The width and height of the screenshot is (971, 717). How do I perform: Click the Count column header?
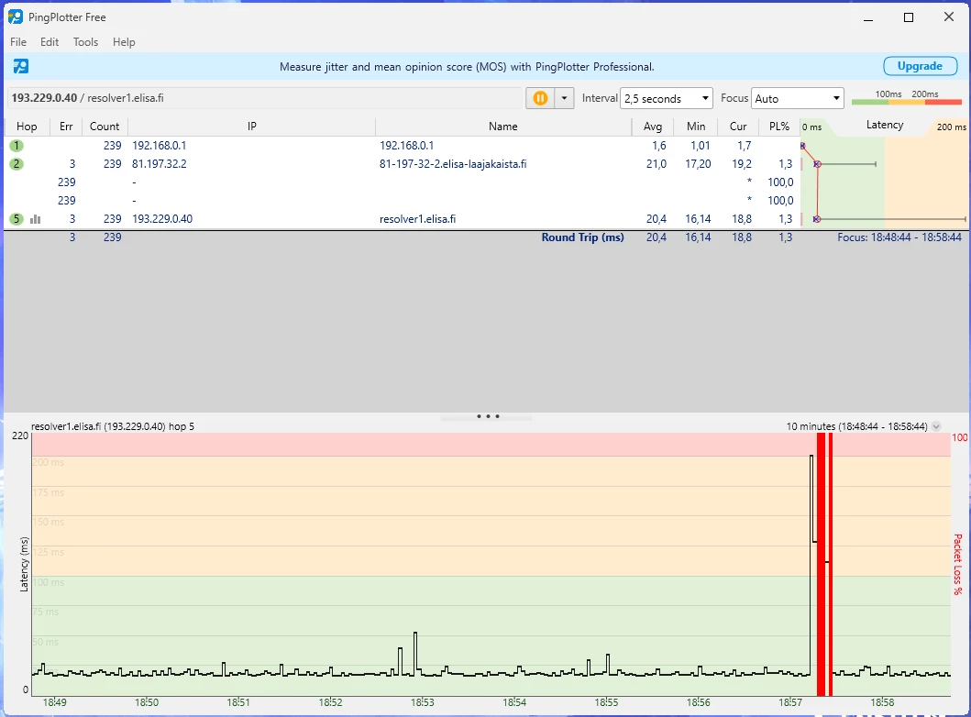point(105,127)
